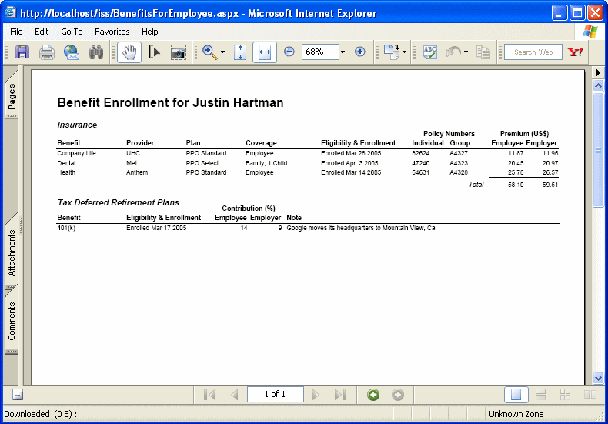608x424 pixels.
Task: Click the Email document icon
Action: click(72, 52)
